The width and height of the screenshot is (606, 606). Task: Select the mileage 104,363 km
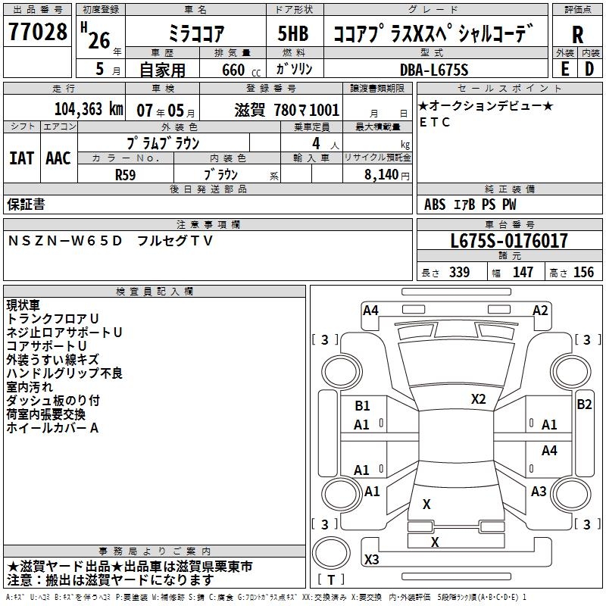pos(89,109)
